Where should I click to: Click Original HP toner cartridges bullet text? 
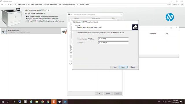click(x=43, y=18)
